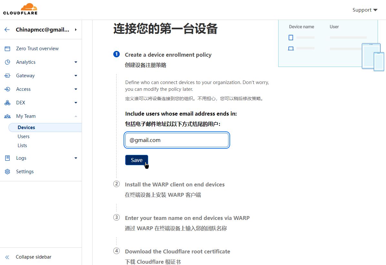Open step 2 Install the WARP client

pos(175,185)
